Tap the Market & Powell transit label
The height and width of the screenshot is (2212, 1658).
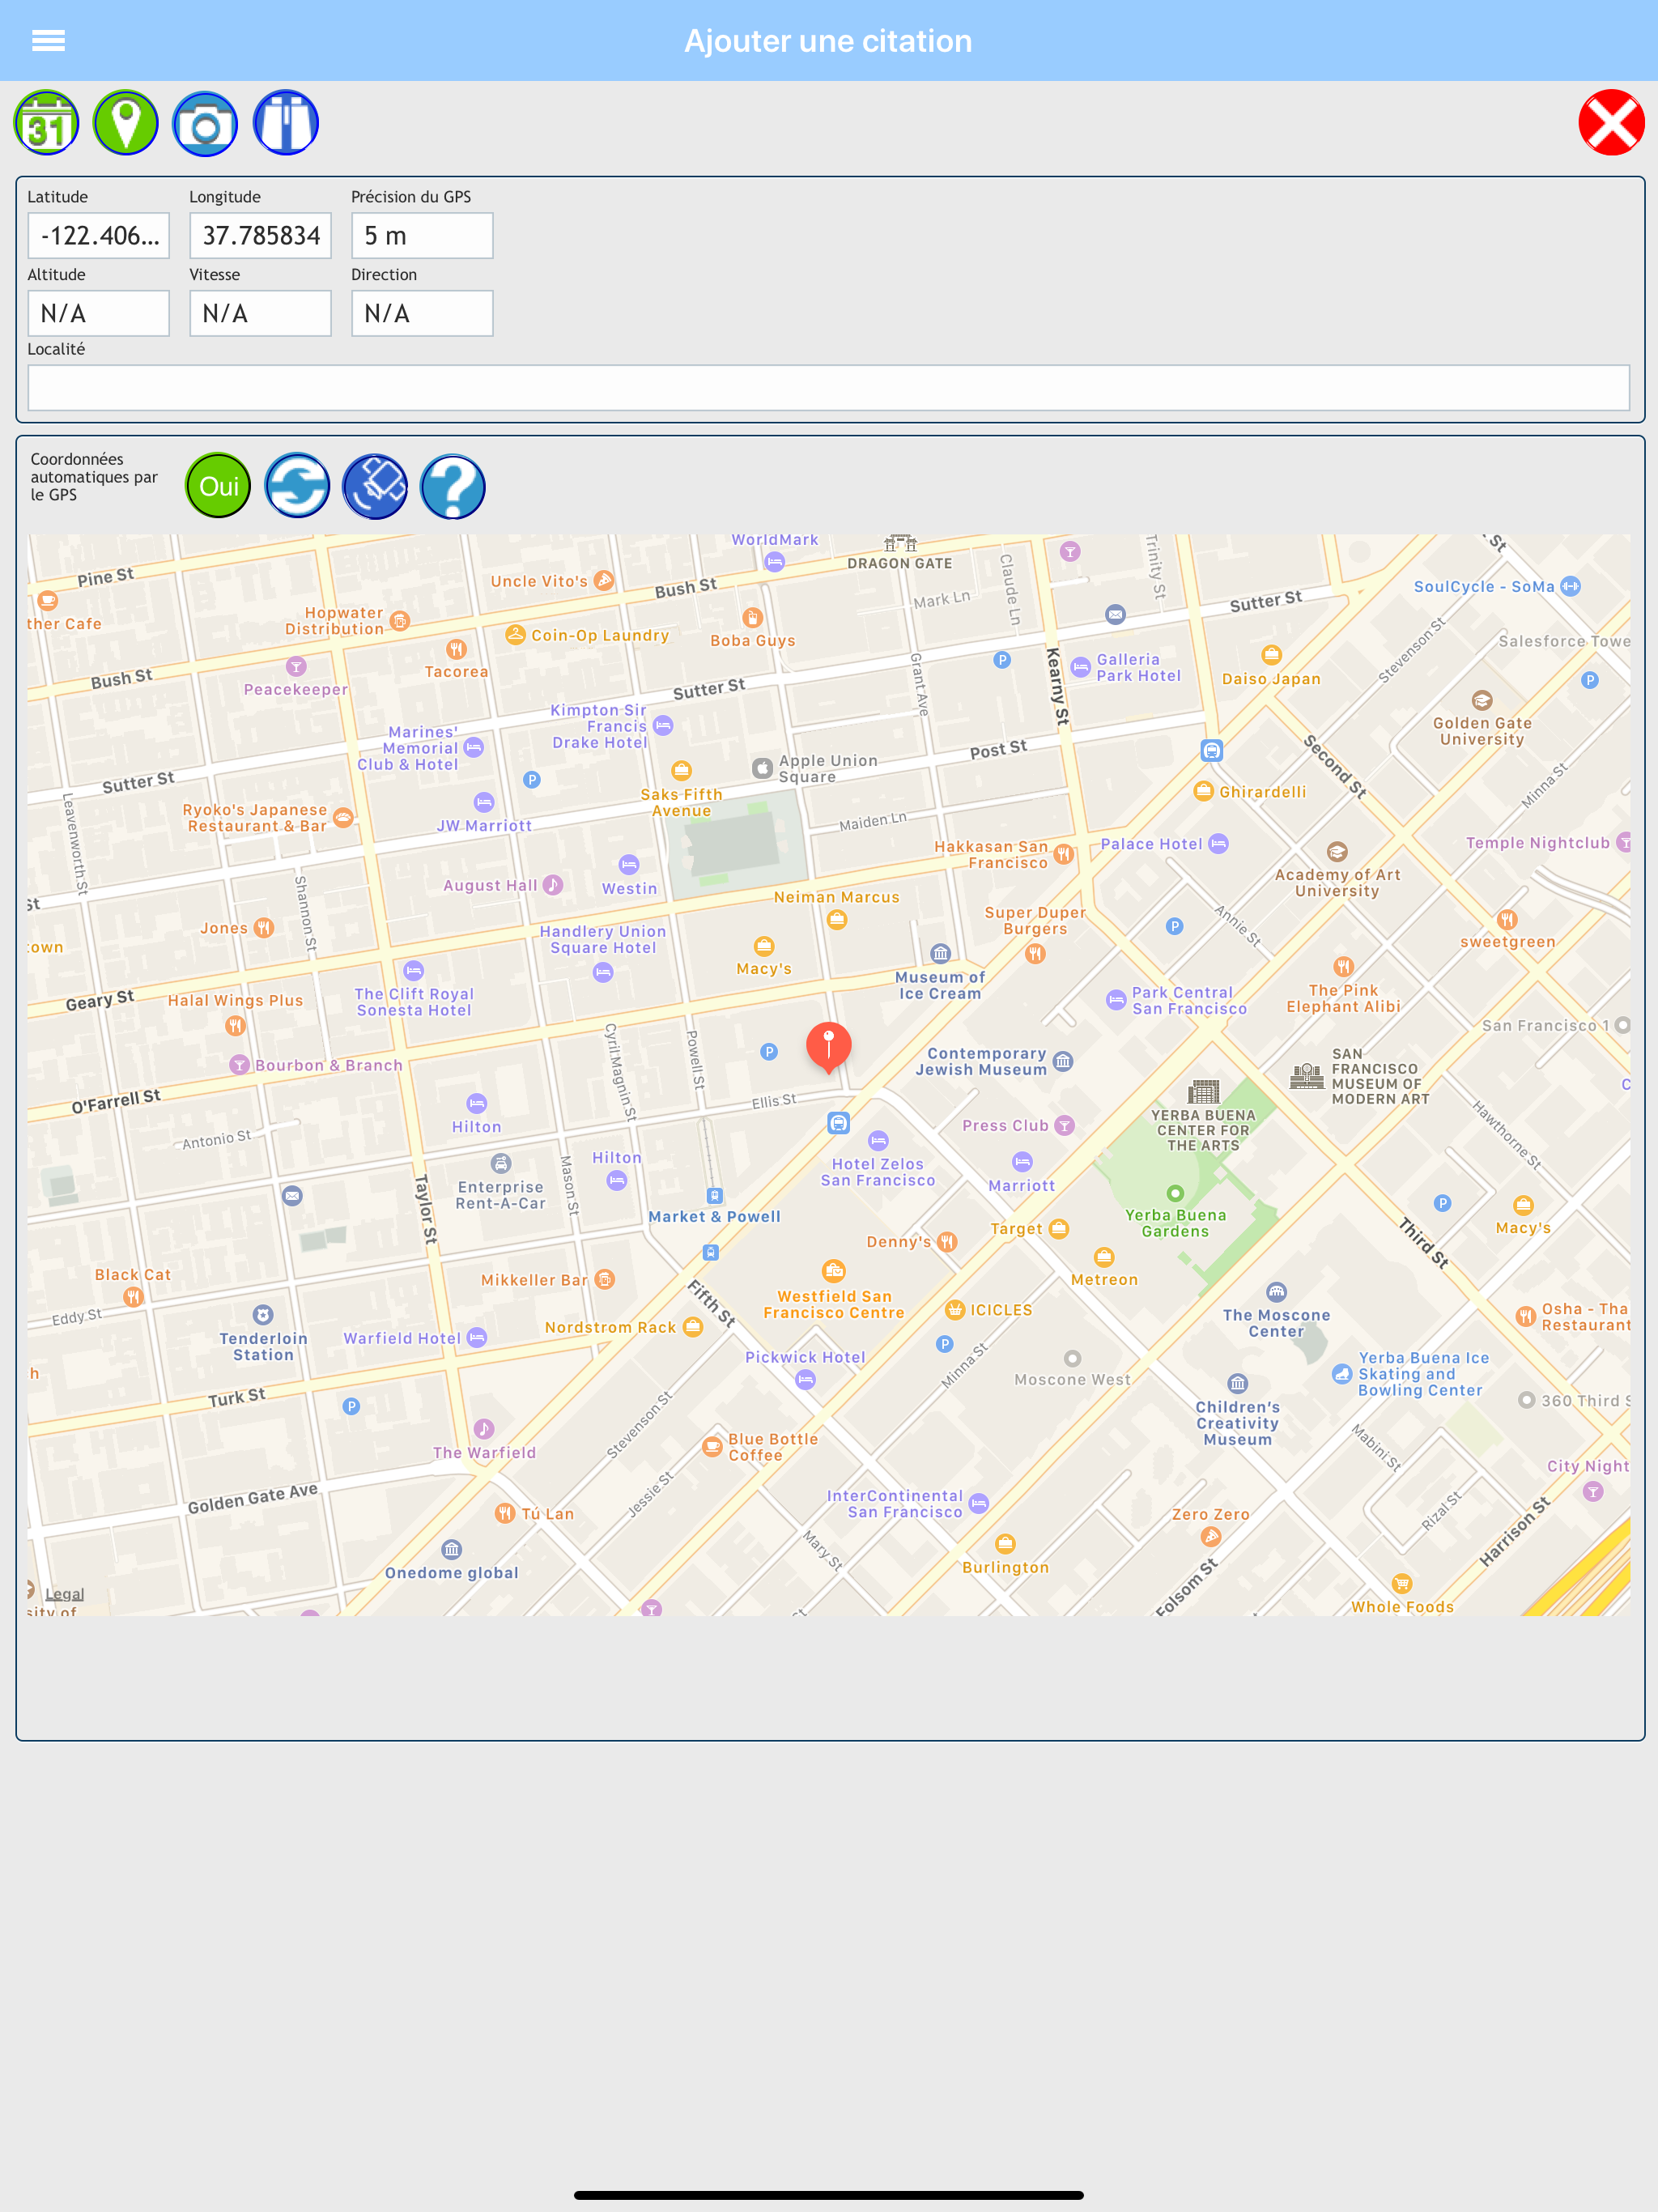[714, 1217]
